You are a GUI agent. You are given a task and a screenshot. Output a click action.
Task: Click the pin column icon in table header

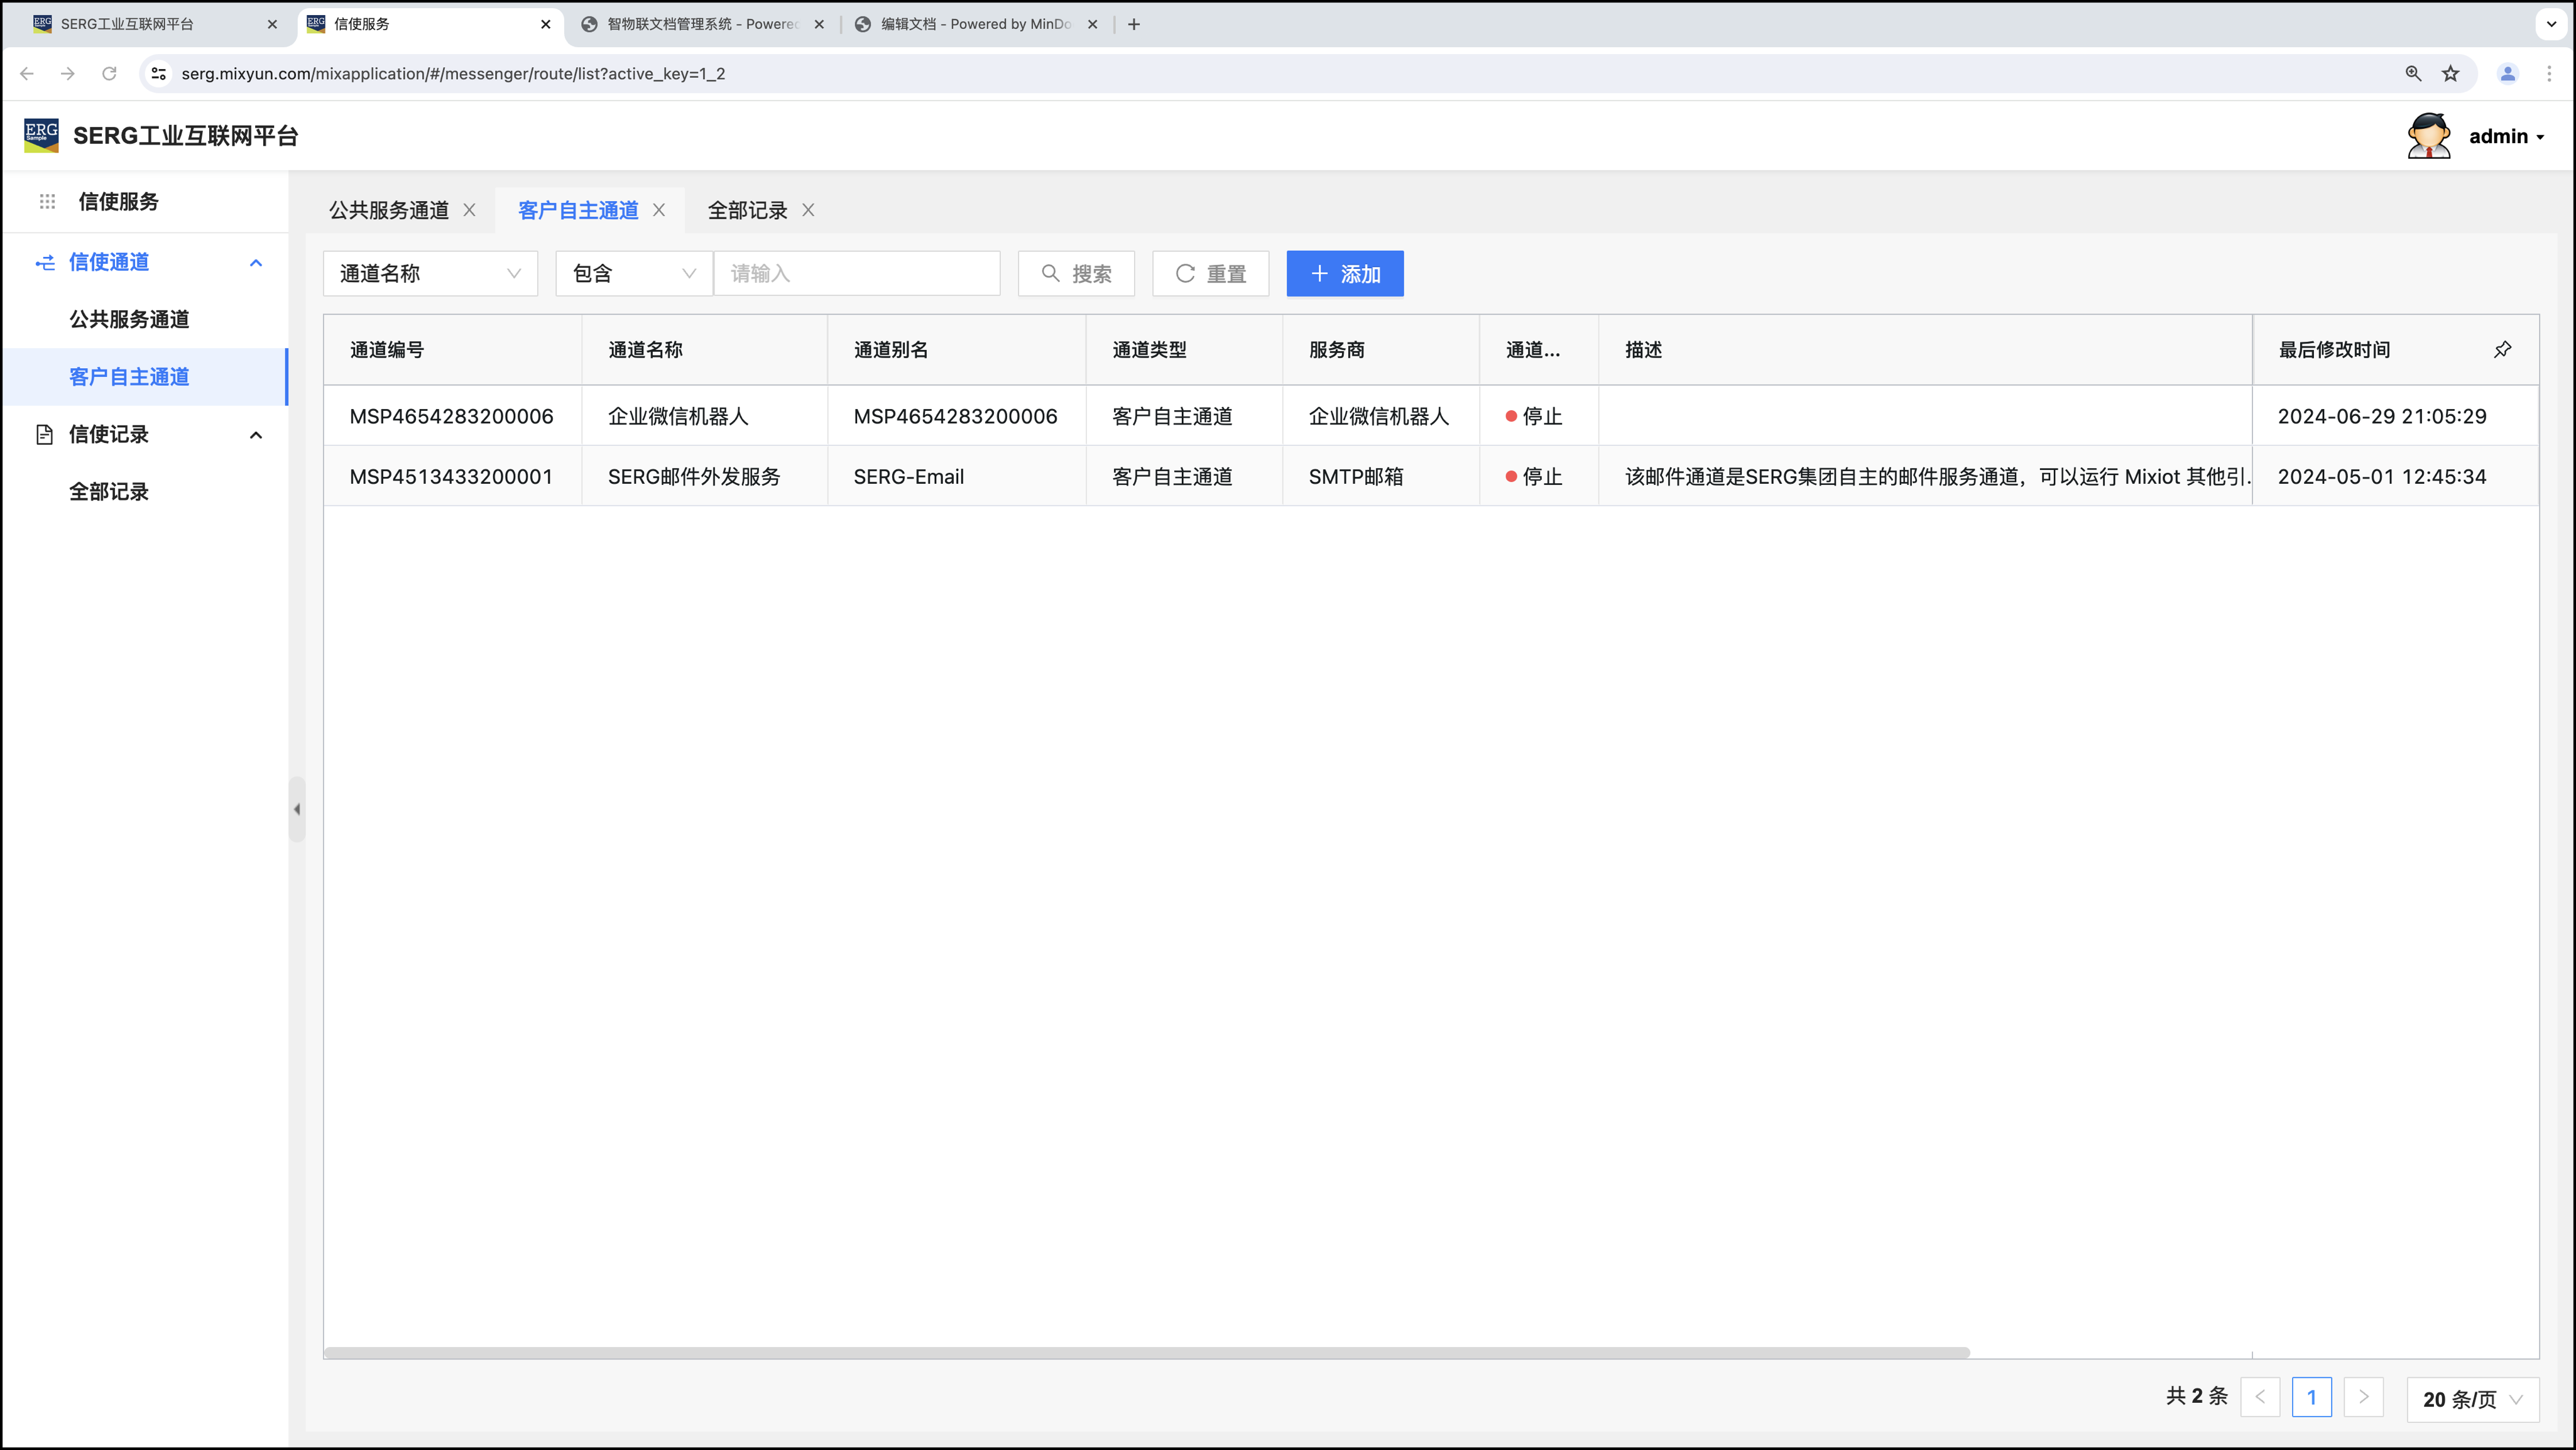(2502, 349)
